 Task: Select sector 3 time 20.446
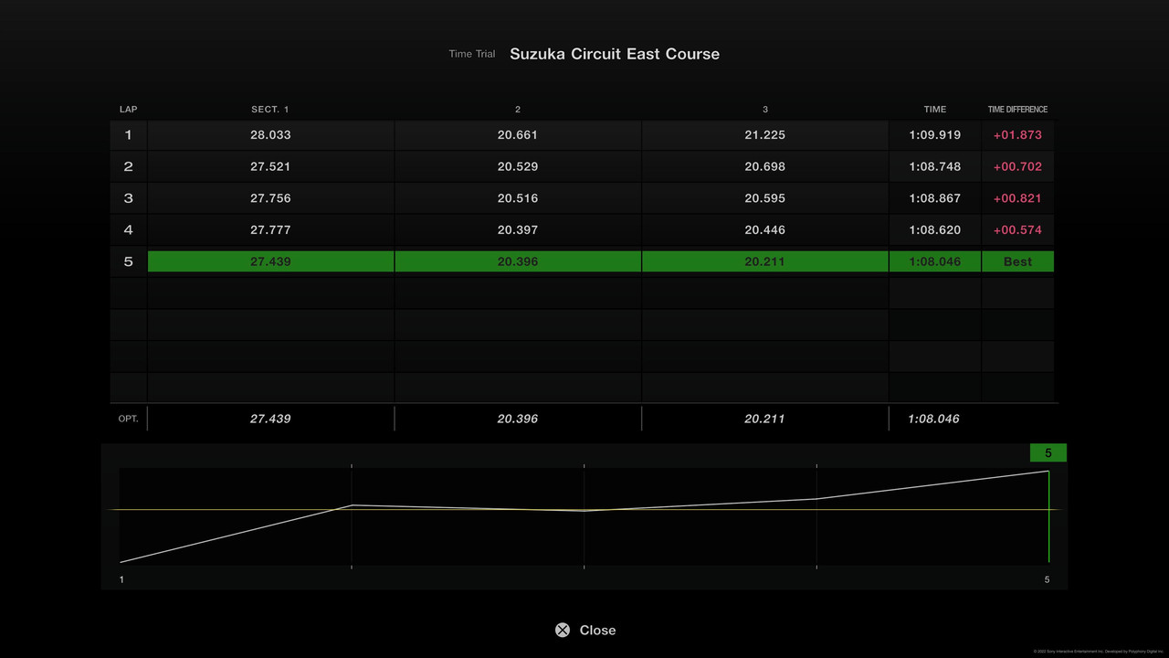[x=764, y=229]
